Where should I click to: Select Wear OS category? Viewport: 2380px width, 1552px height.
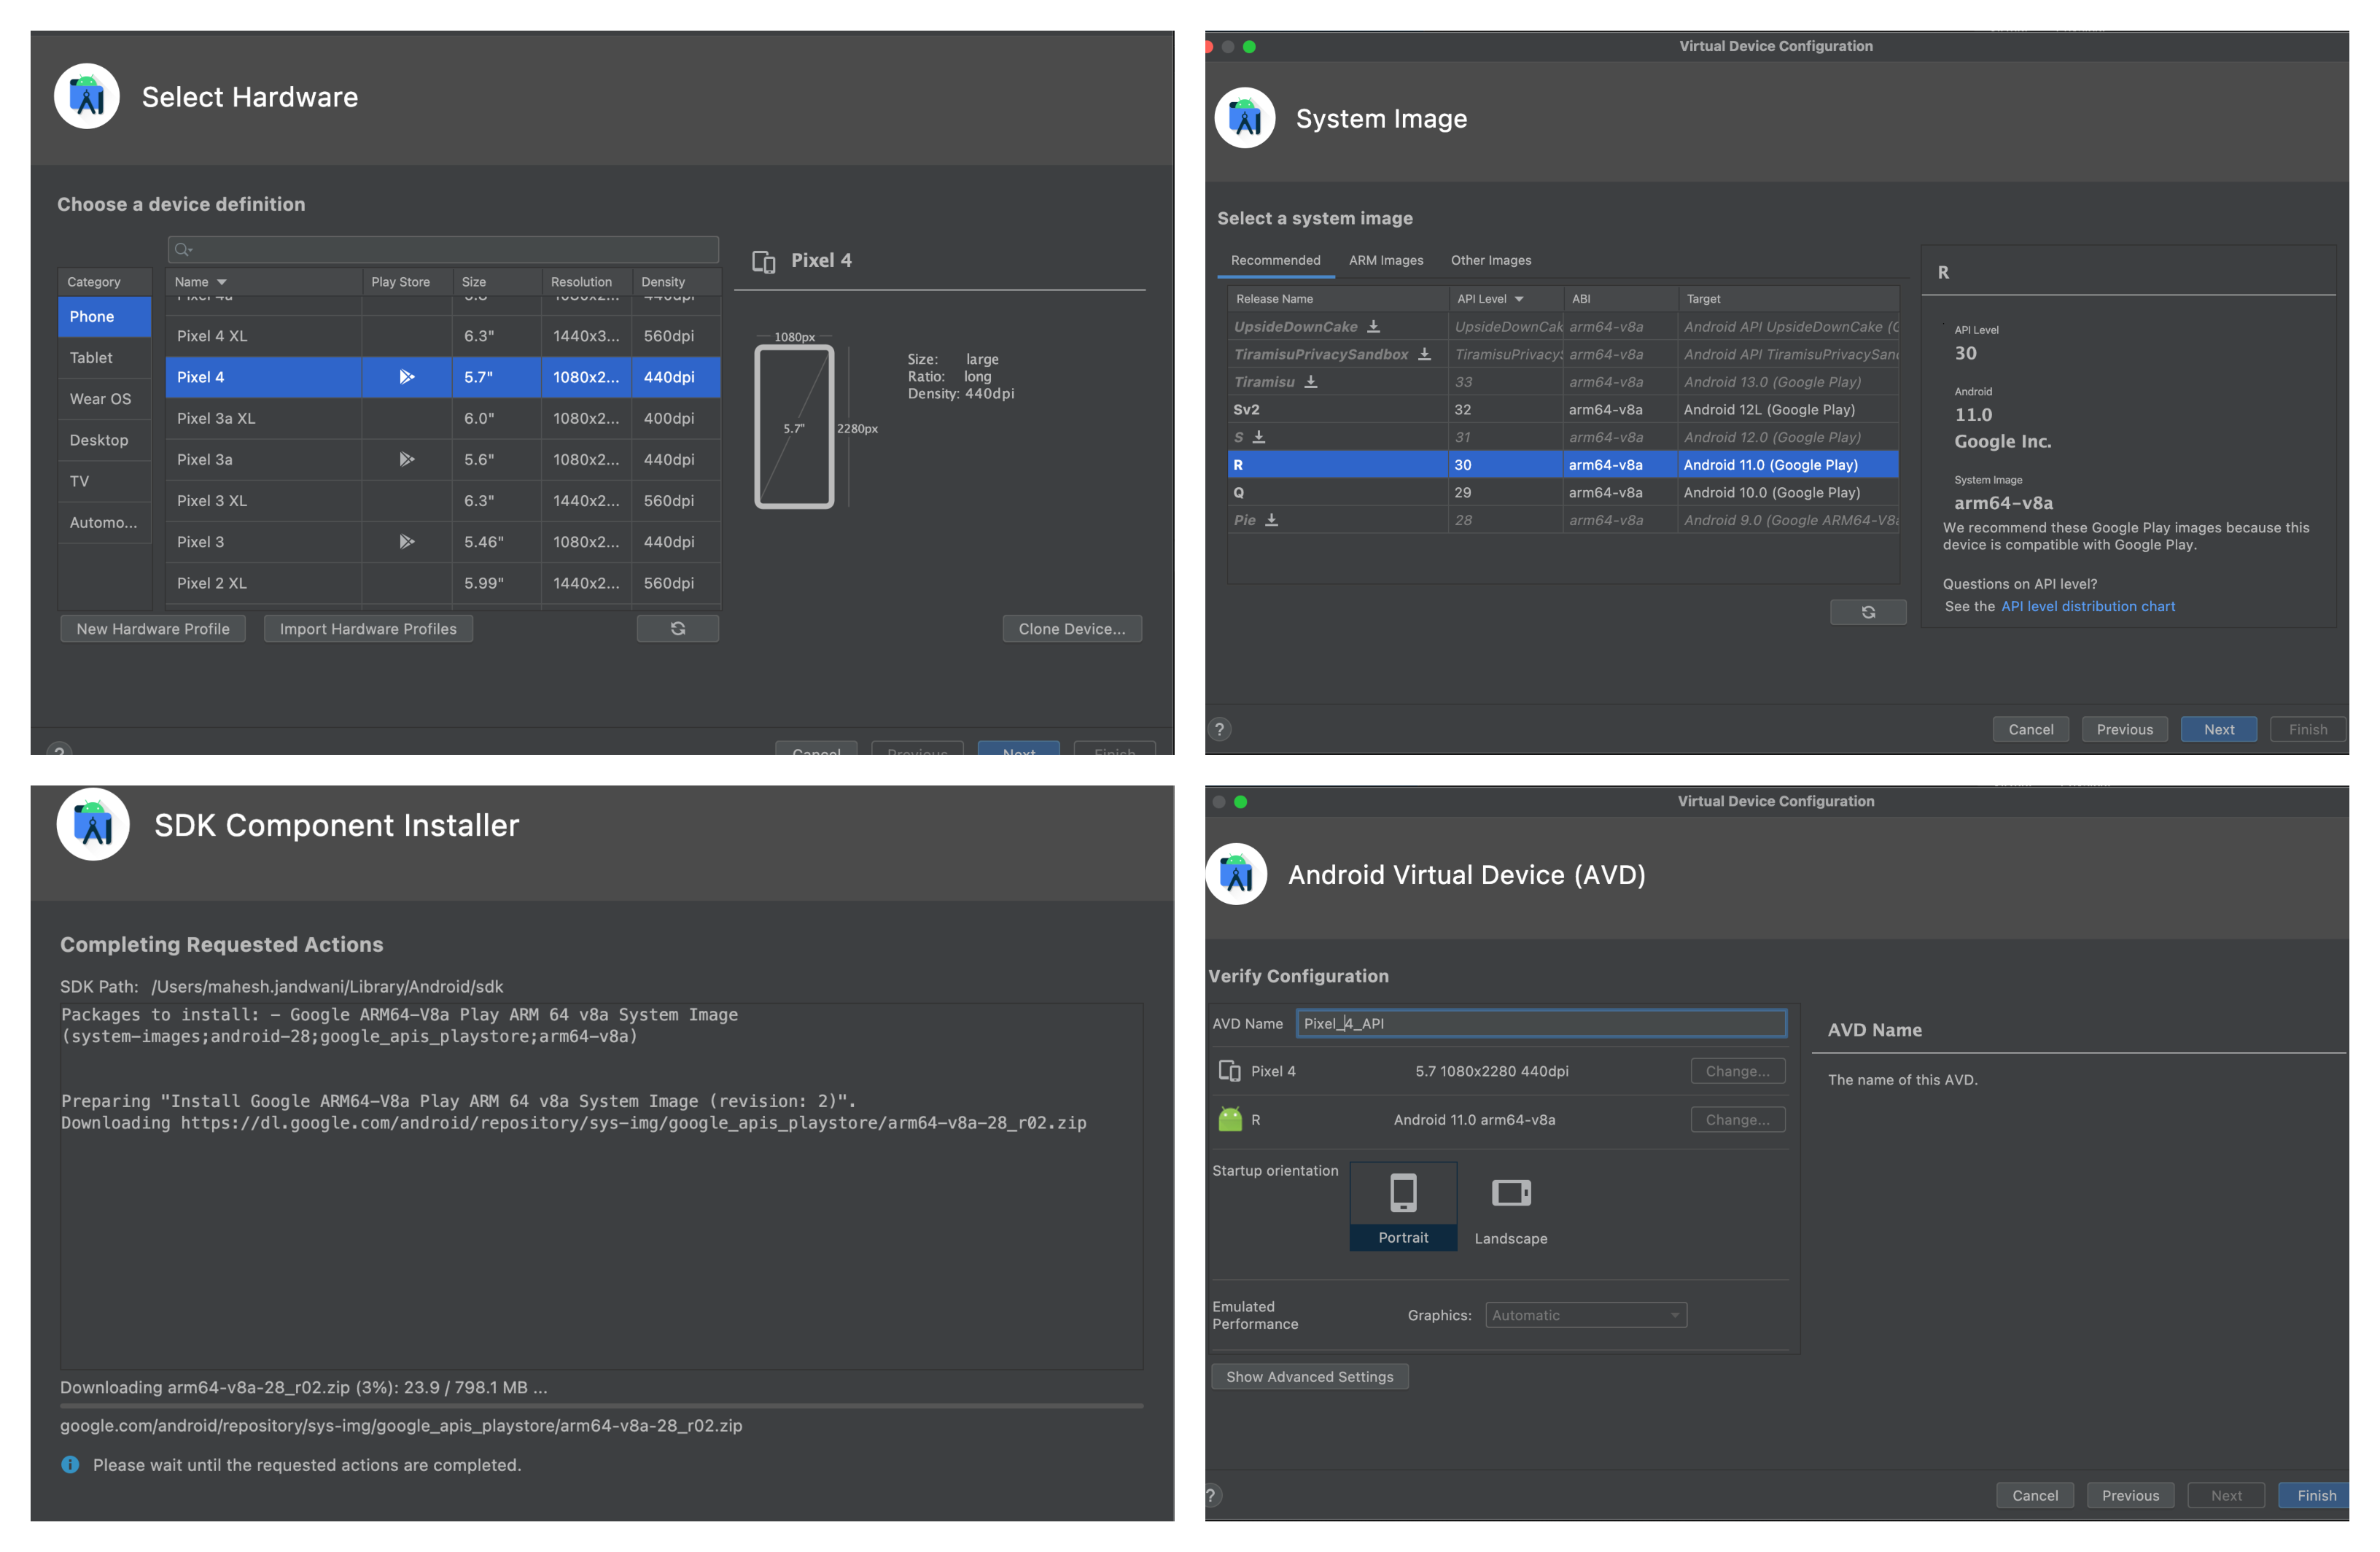(105, 398)
